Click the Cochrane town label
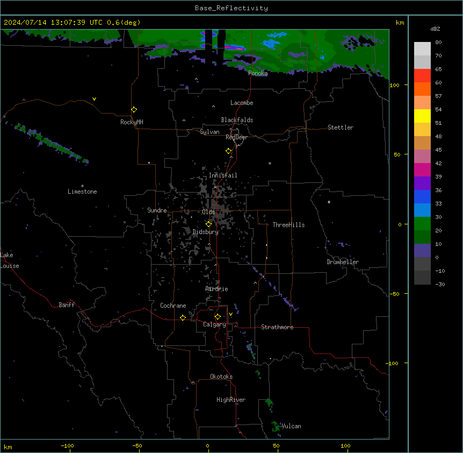Viewport: 463px width, 453px height. tap(173, 306)
